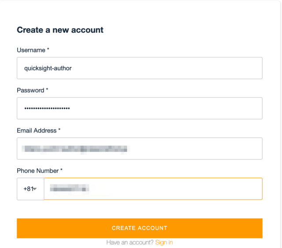This screenshot has height=248, width=282.
Task: Click the asterisk beside Phone Number label
Action: click(61, 169)
